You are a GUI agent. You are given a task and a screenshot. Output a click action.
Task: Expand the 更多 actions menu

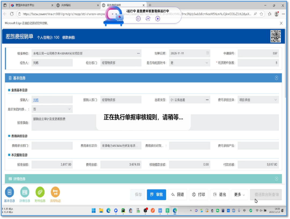click(239, 195)
